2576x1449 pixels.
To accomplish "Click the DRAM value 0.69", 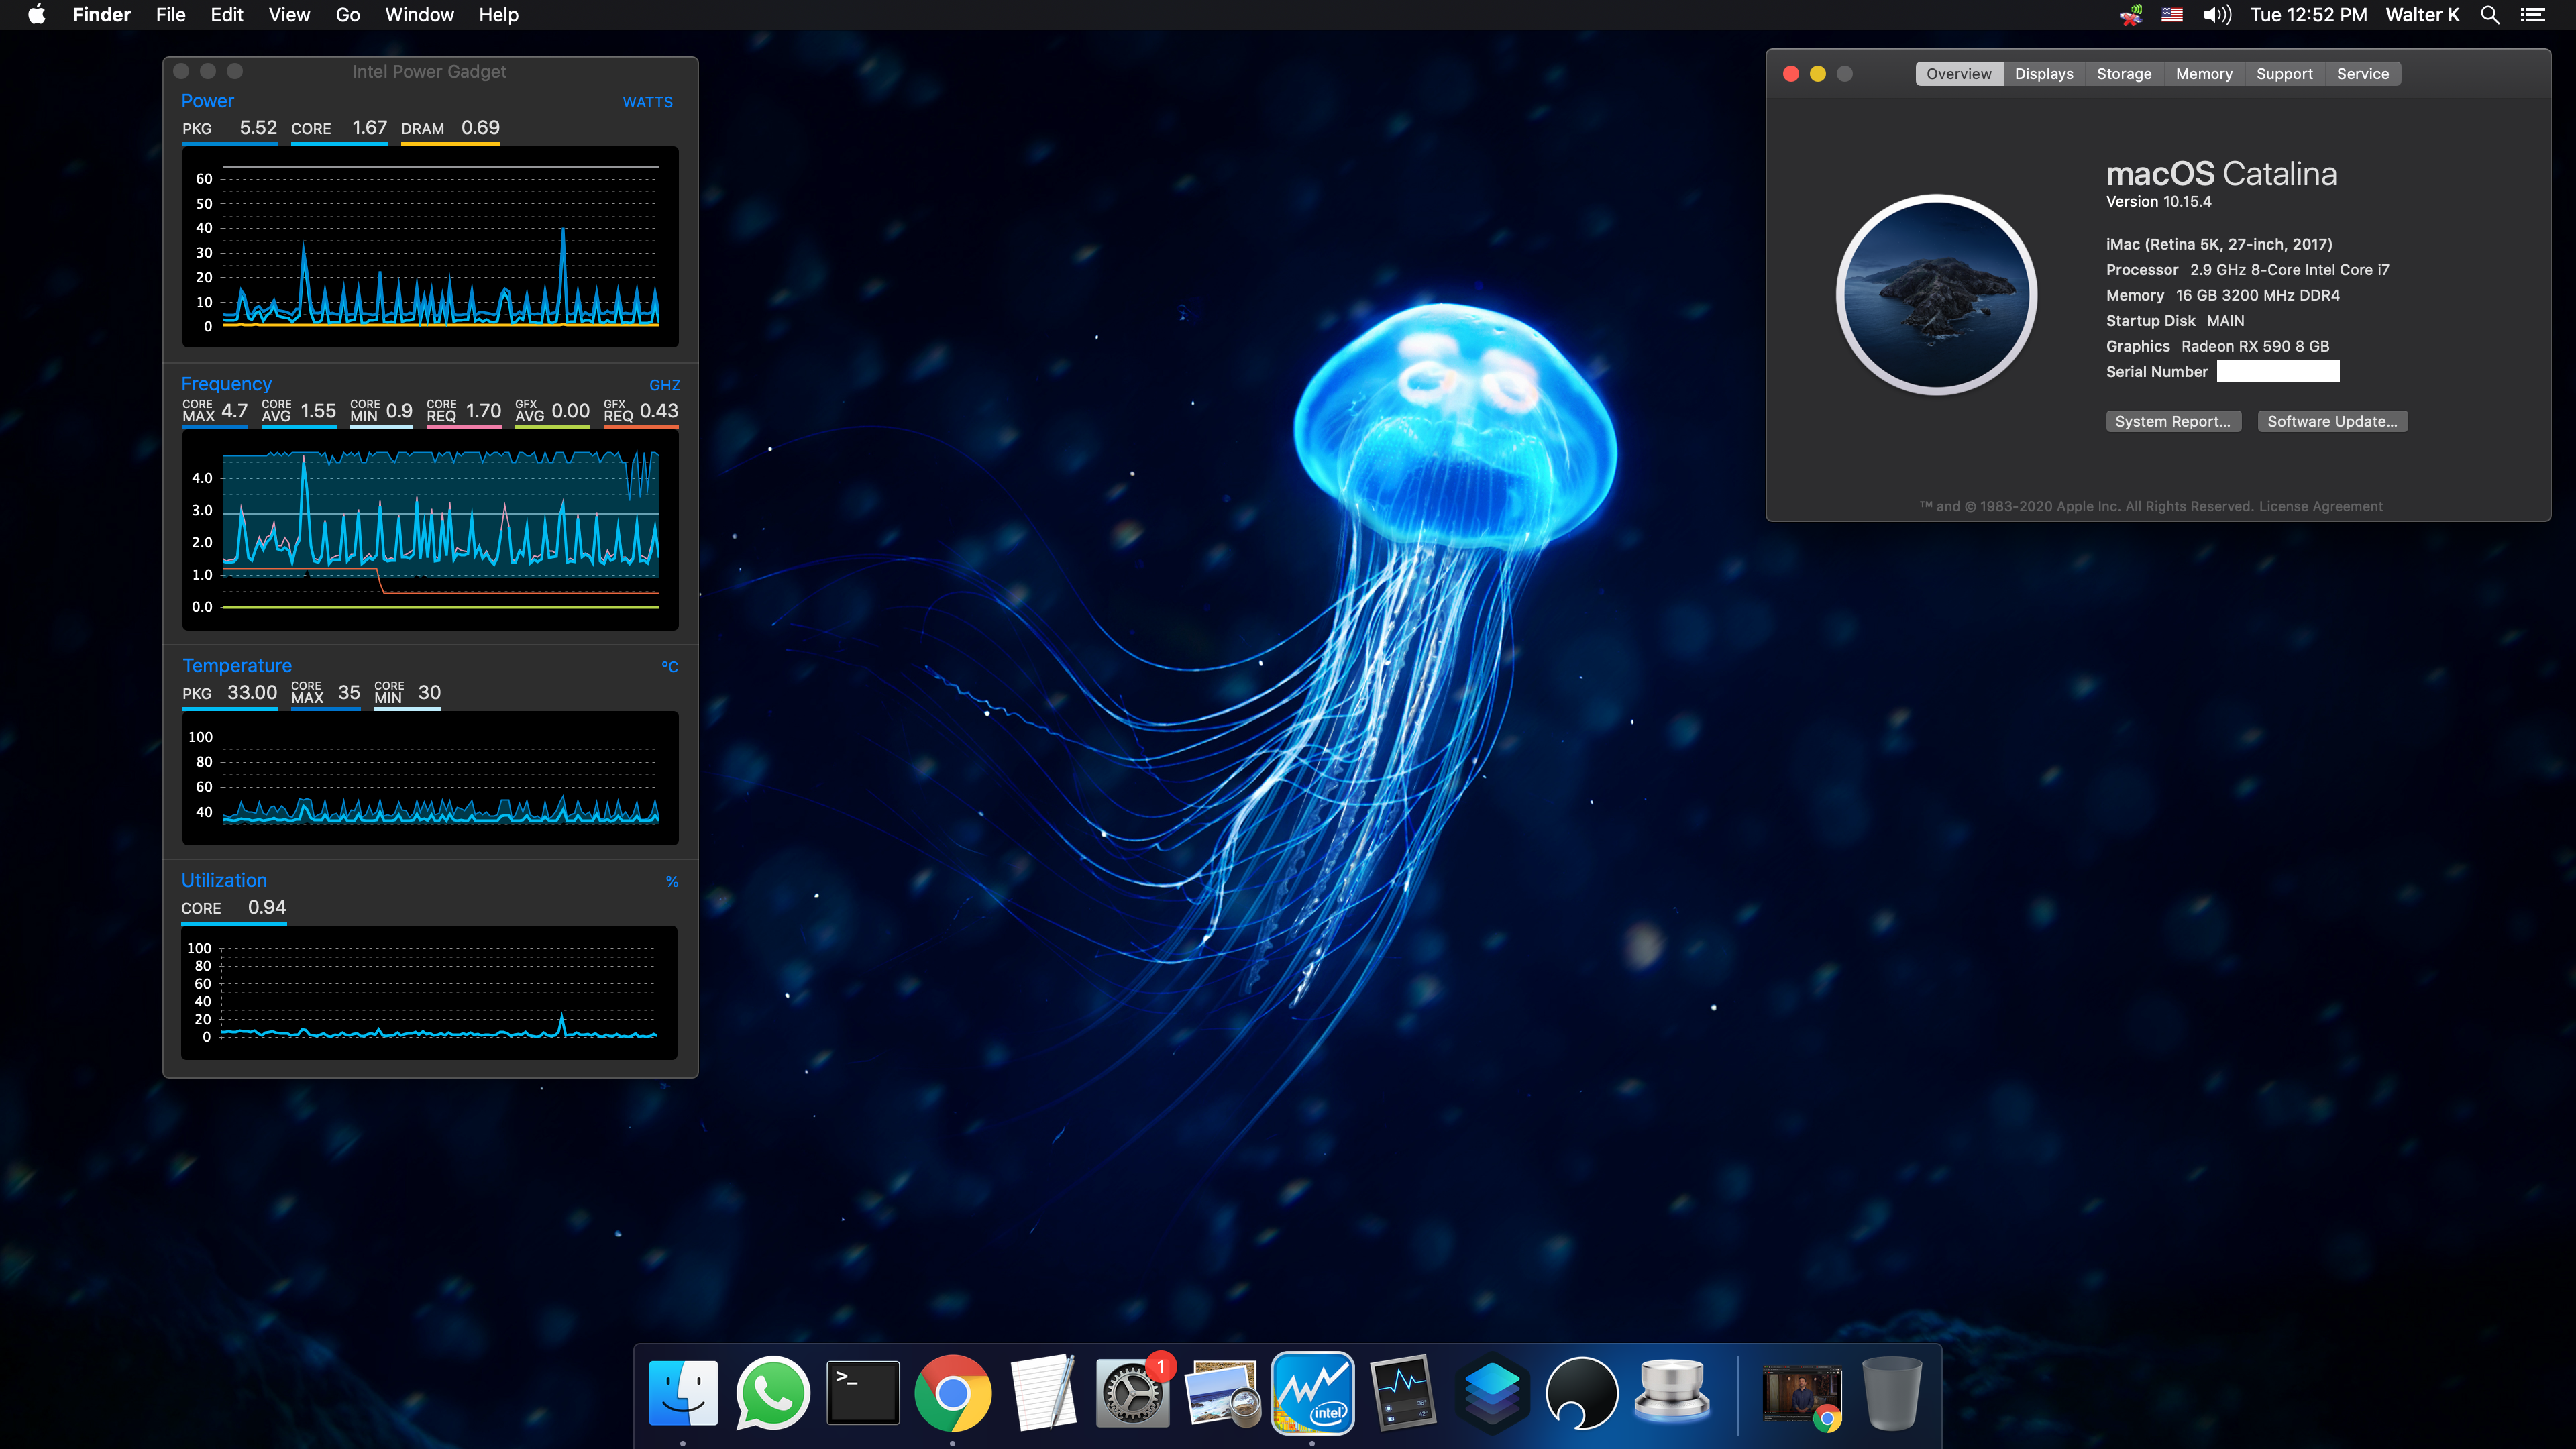I will tap(480, 128).
